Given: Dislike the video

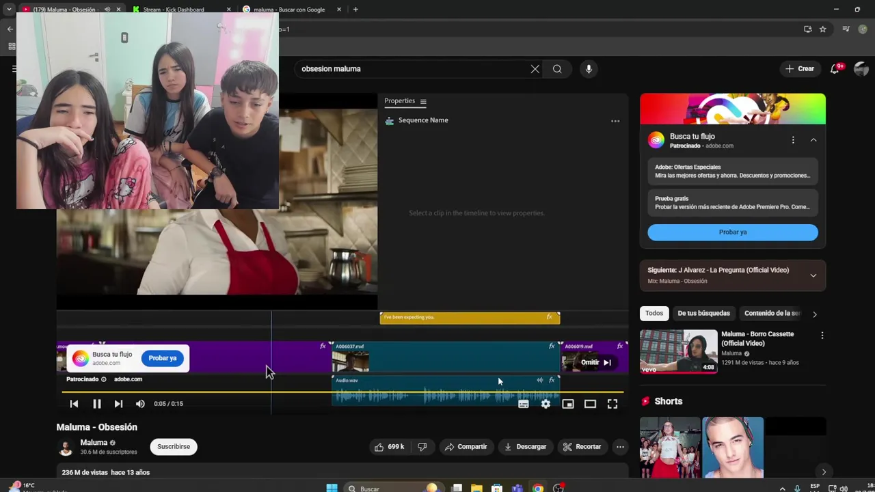Looking at the screenshot, I should pos(422,447).
